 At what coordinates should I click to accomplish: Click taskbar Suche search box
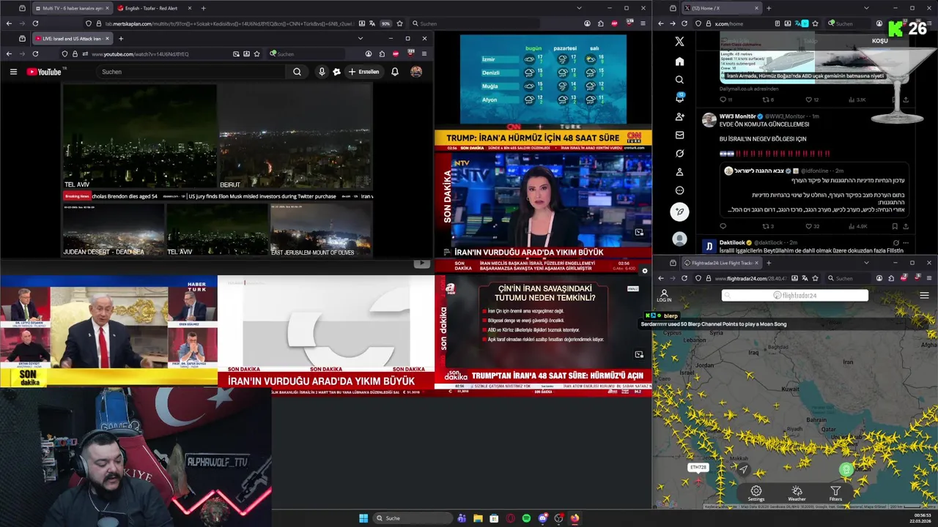click(413, 518)
